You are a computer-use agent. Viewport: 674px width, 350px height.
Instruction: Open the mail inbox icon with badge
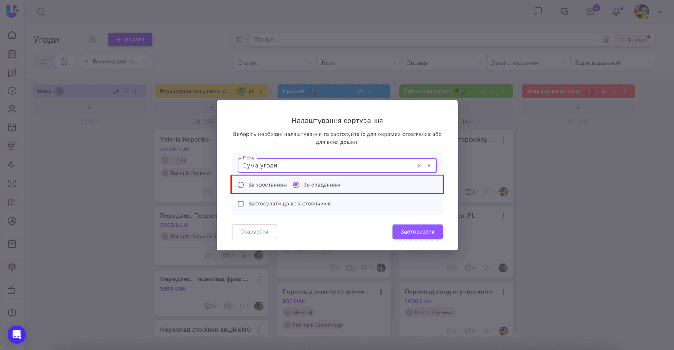click(x=591, y=11)
